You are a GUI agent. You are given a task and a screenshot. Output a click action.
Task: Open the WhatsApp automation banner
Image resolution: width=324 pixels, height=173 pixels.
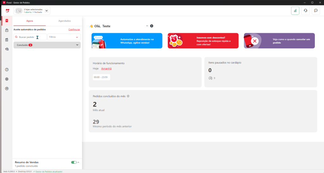pyautogui.click(x=127, y=41)
